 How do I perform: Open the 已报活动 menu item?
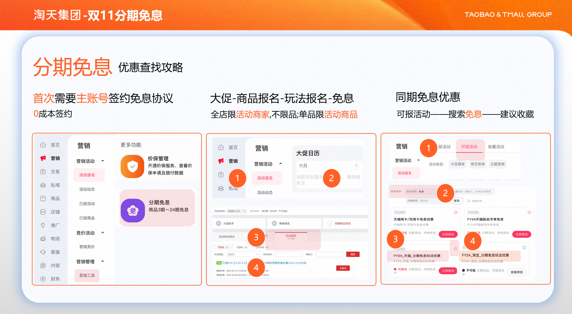87,204
